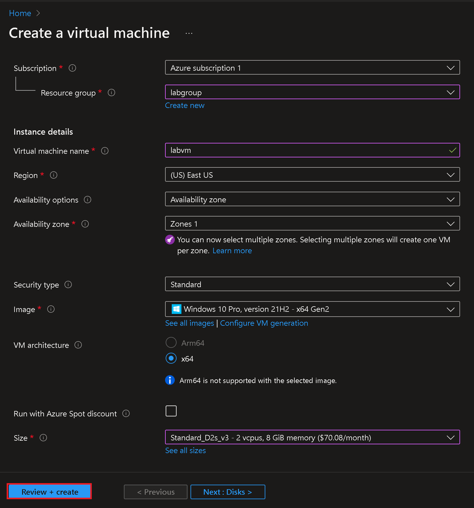The height and width of the screenshot is (508, 474).
Task: Click the Resource group info icon
Action: tap(111, 93)
